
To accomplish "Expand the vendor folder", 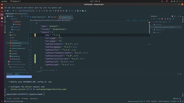I will 9,35.
